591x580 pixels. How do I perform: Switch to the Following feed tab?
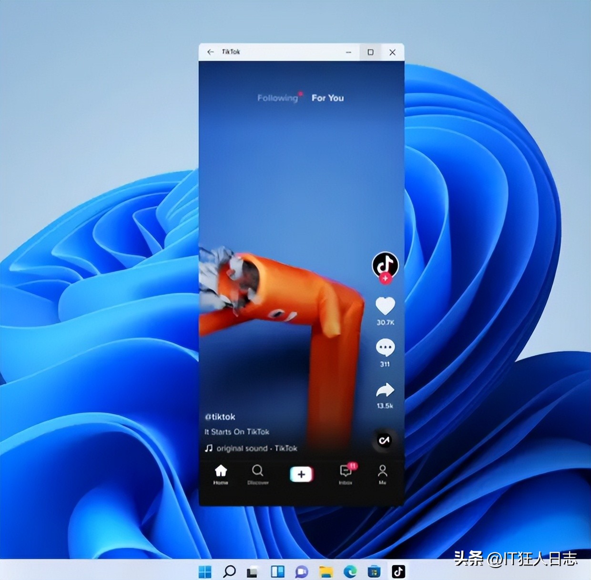coord(277,98)
